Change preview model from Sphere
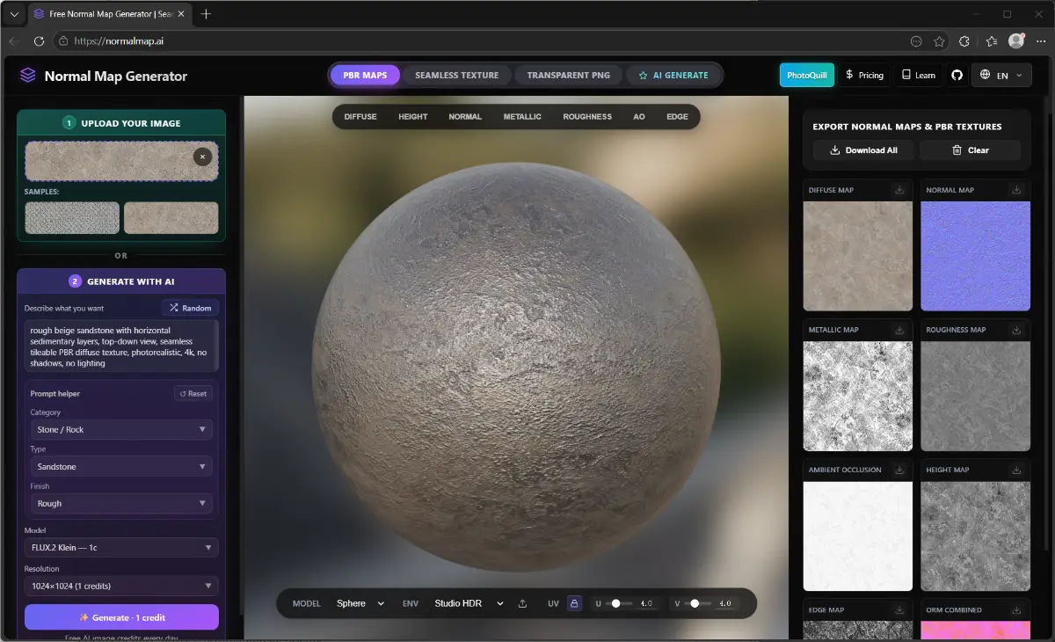This screenshot has height=642, width=1055. click(x=360, y=603)
